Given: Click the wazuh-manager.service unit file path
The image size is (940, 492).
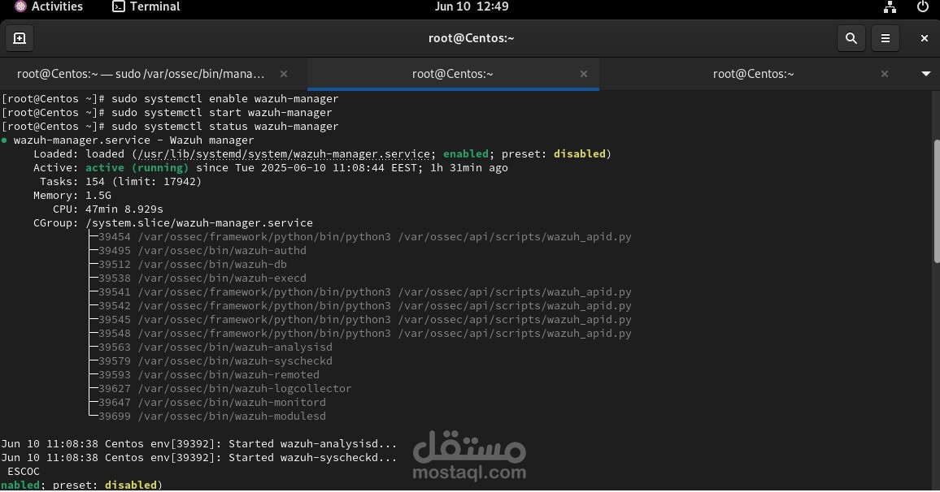Looking at the screenshot, I should (x=284, y=153).
